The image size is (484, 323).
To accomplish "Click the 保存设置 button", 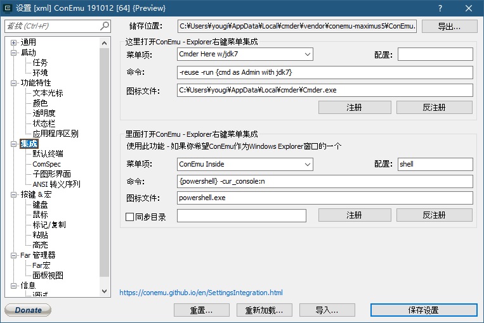I will [423, 310].
